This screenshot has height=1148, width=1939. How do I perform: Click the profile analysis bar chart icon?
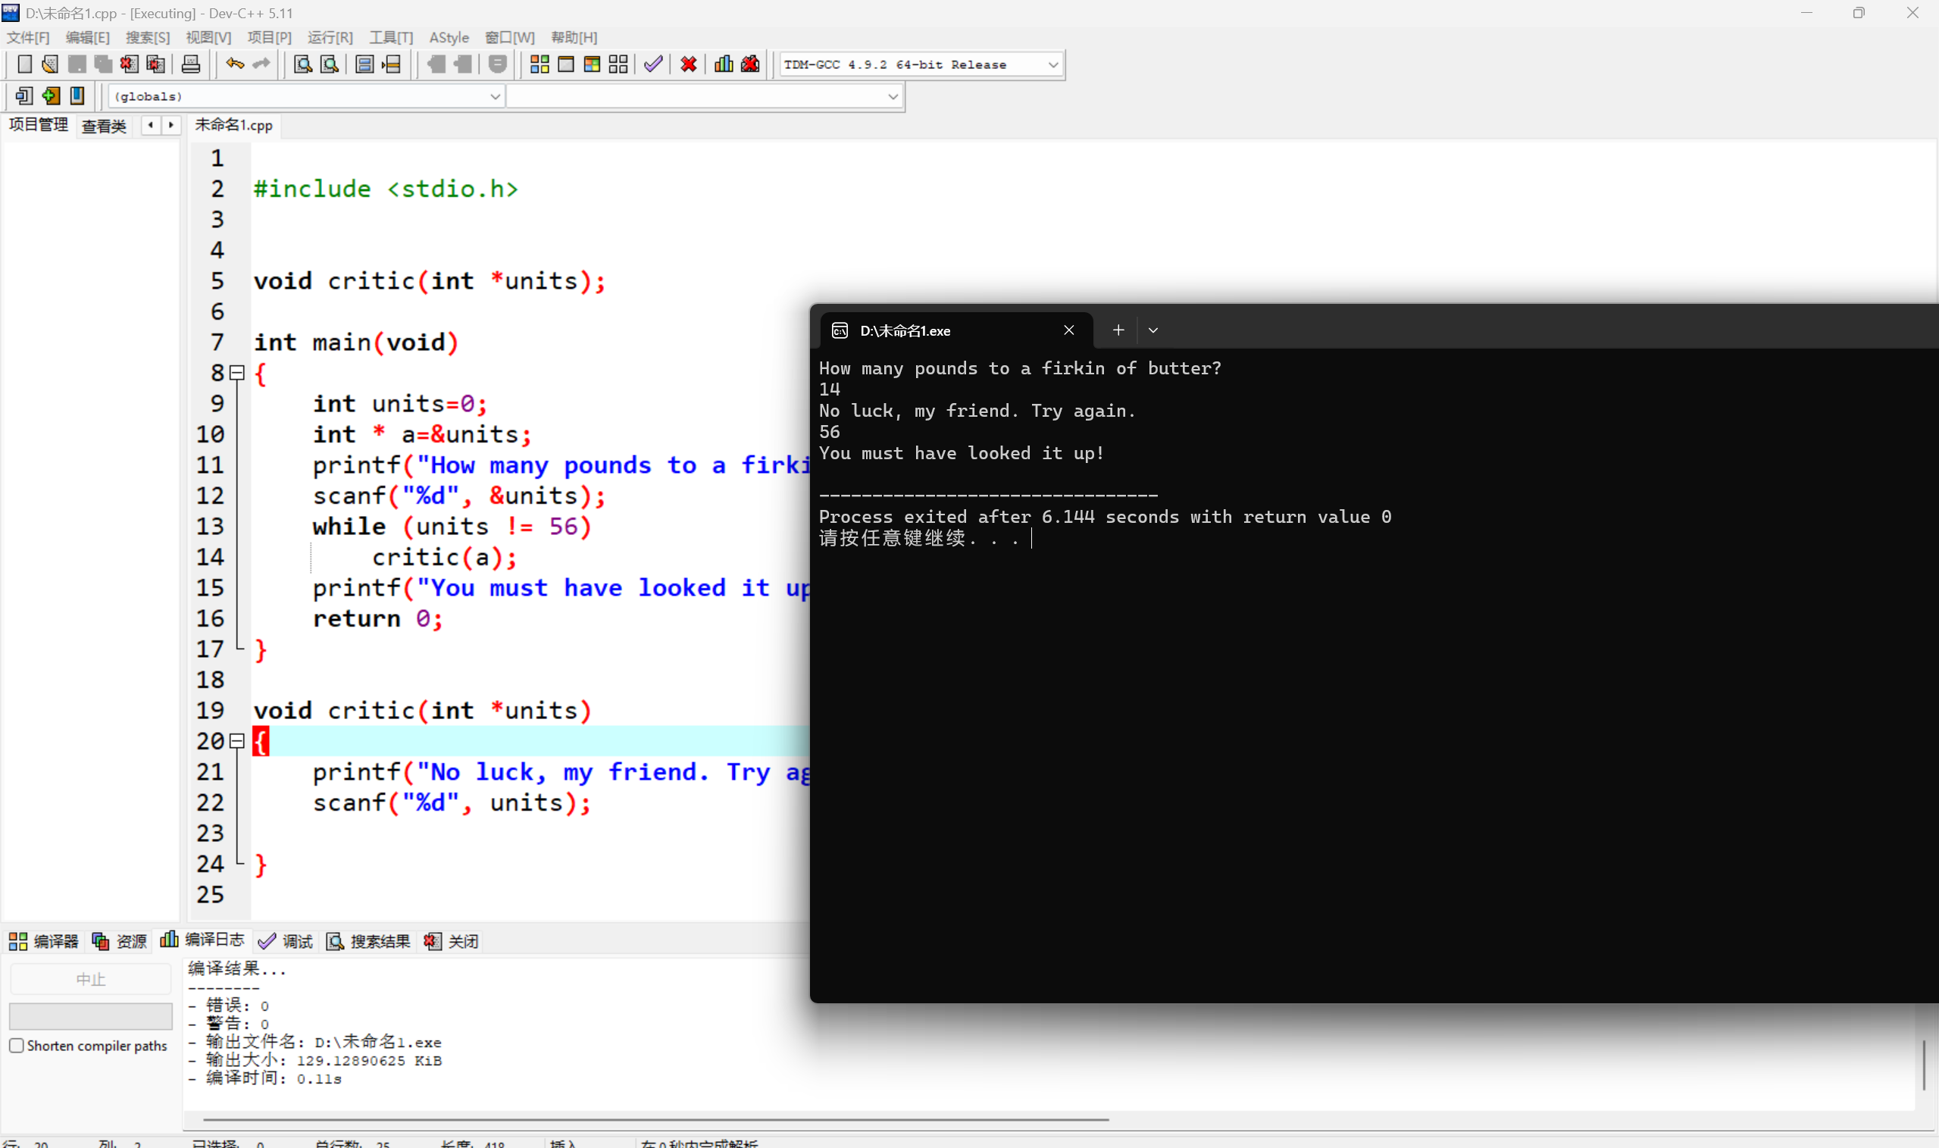pos(723,65)
